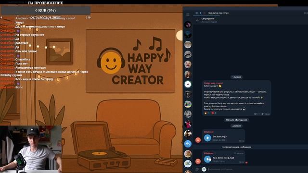The image size is (308, 173).
Task: Open sender avatar beside Fool demo mix 2.mp3 message
Action: coord(198,161)
